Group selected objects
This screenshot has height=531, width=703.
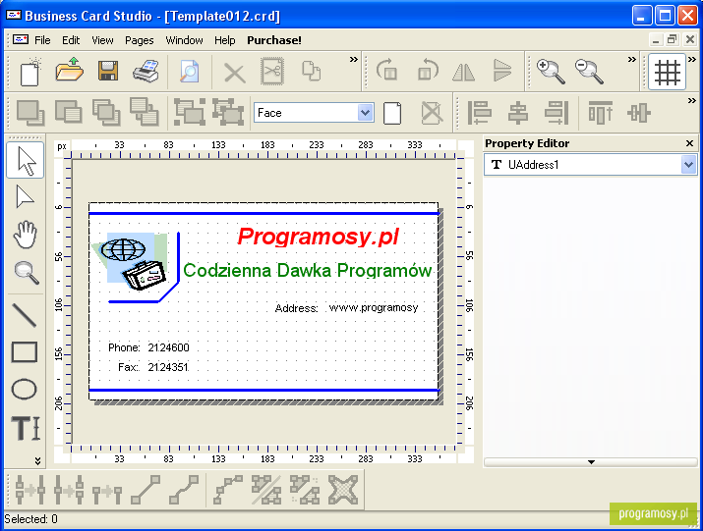click(x=190, y=112)
